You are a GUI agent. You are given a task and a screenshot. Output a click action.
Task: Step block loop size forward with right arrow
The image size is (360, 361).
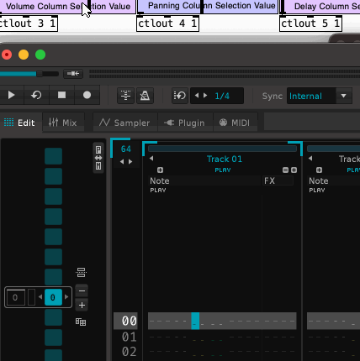click(205, 96)
